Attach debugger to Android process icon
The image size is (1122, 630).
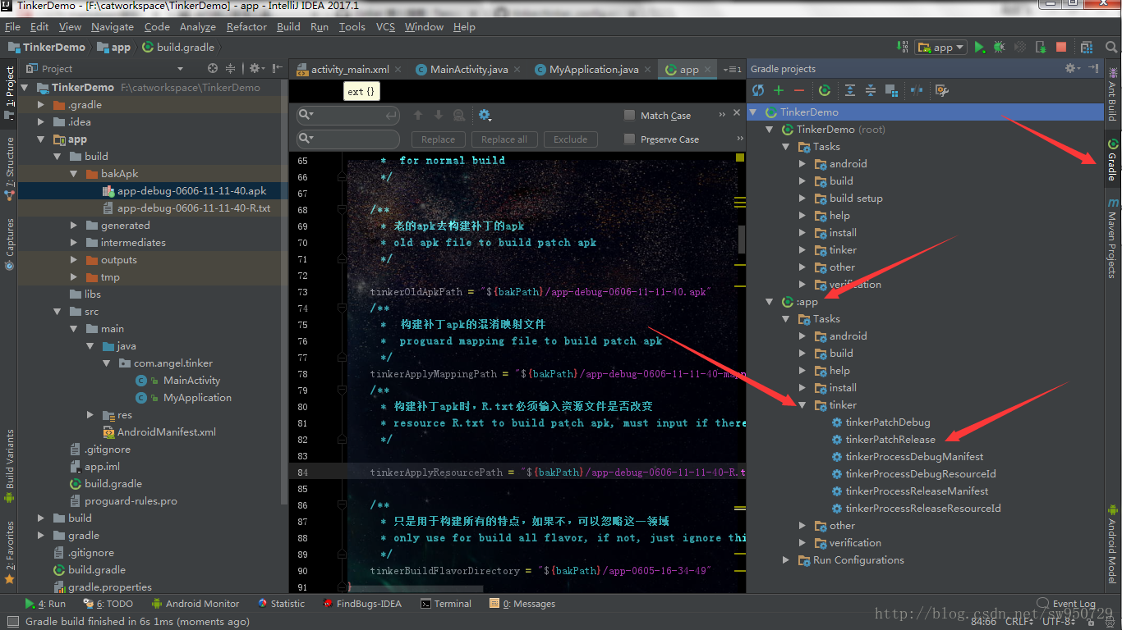click(x=1041, y=48)
